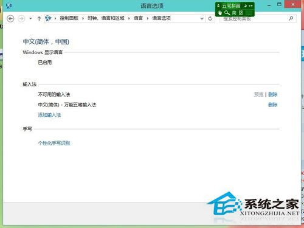
Task: Open 个性化手写识别 link
Action: pos(54,143)
